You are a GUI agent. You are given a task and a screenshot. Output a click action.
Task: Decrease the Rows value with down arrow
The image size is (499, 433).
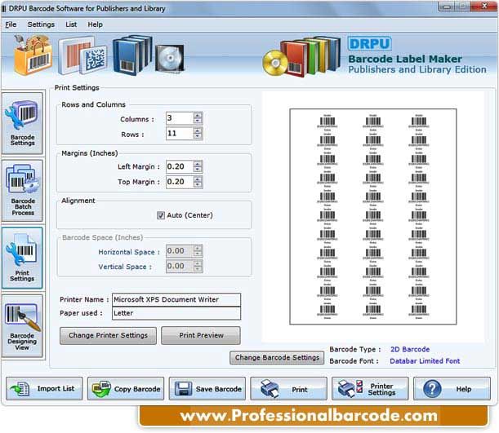198,136
